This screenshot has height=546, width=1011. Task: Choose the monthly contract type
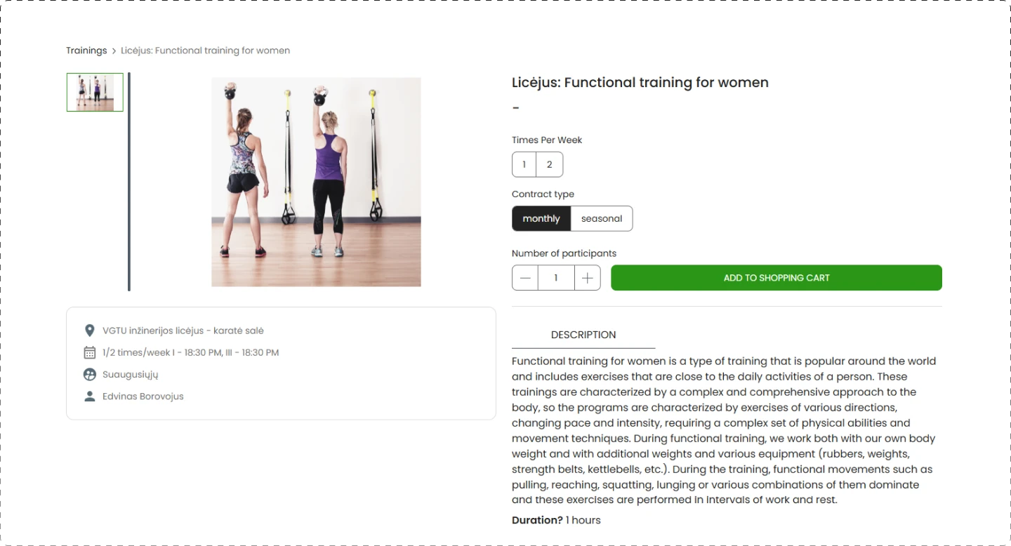click(541, 219)
